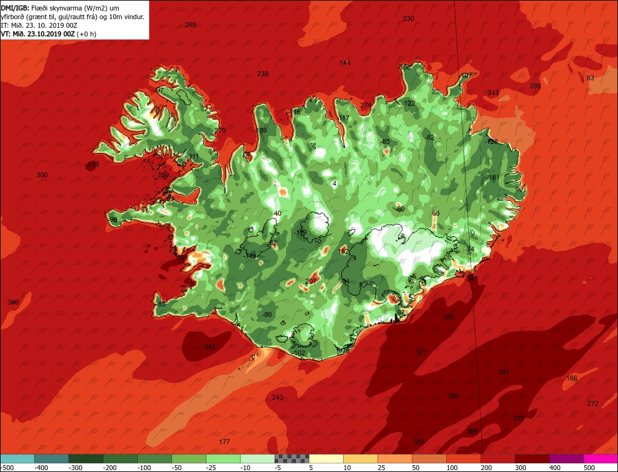Click the value -74 in southeast Iceland
This screenshot has height=472, width=618.
(x=469, y=249)
